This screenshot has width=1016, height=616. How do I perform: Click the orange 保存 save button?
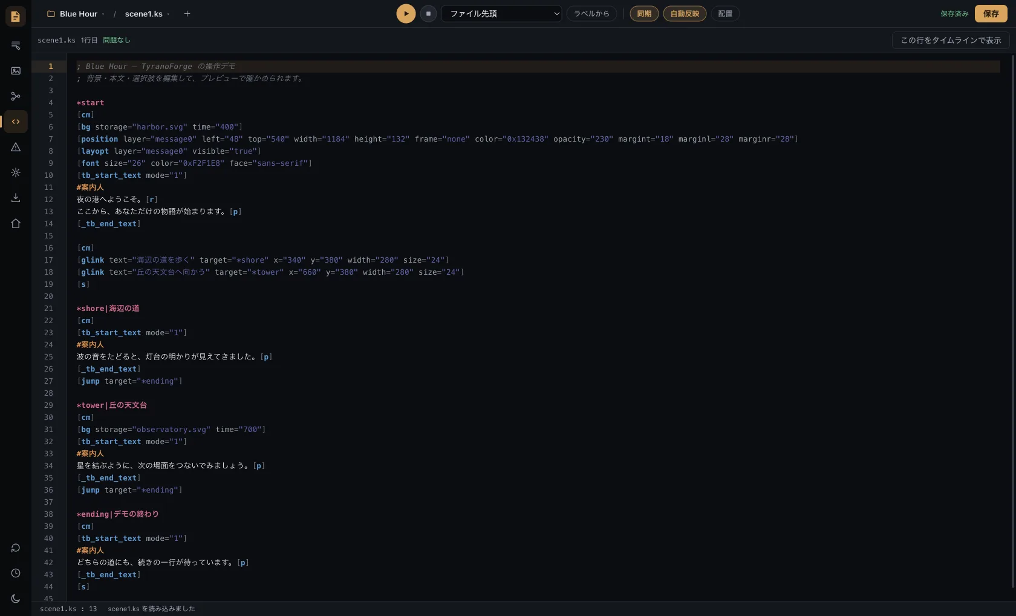click(x=991, y=13)
